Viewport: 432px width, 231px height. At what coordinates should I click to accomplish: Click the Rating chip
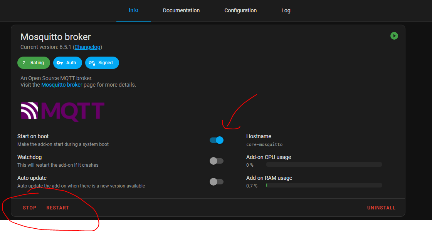(x=34, y=63)
